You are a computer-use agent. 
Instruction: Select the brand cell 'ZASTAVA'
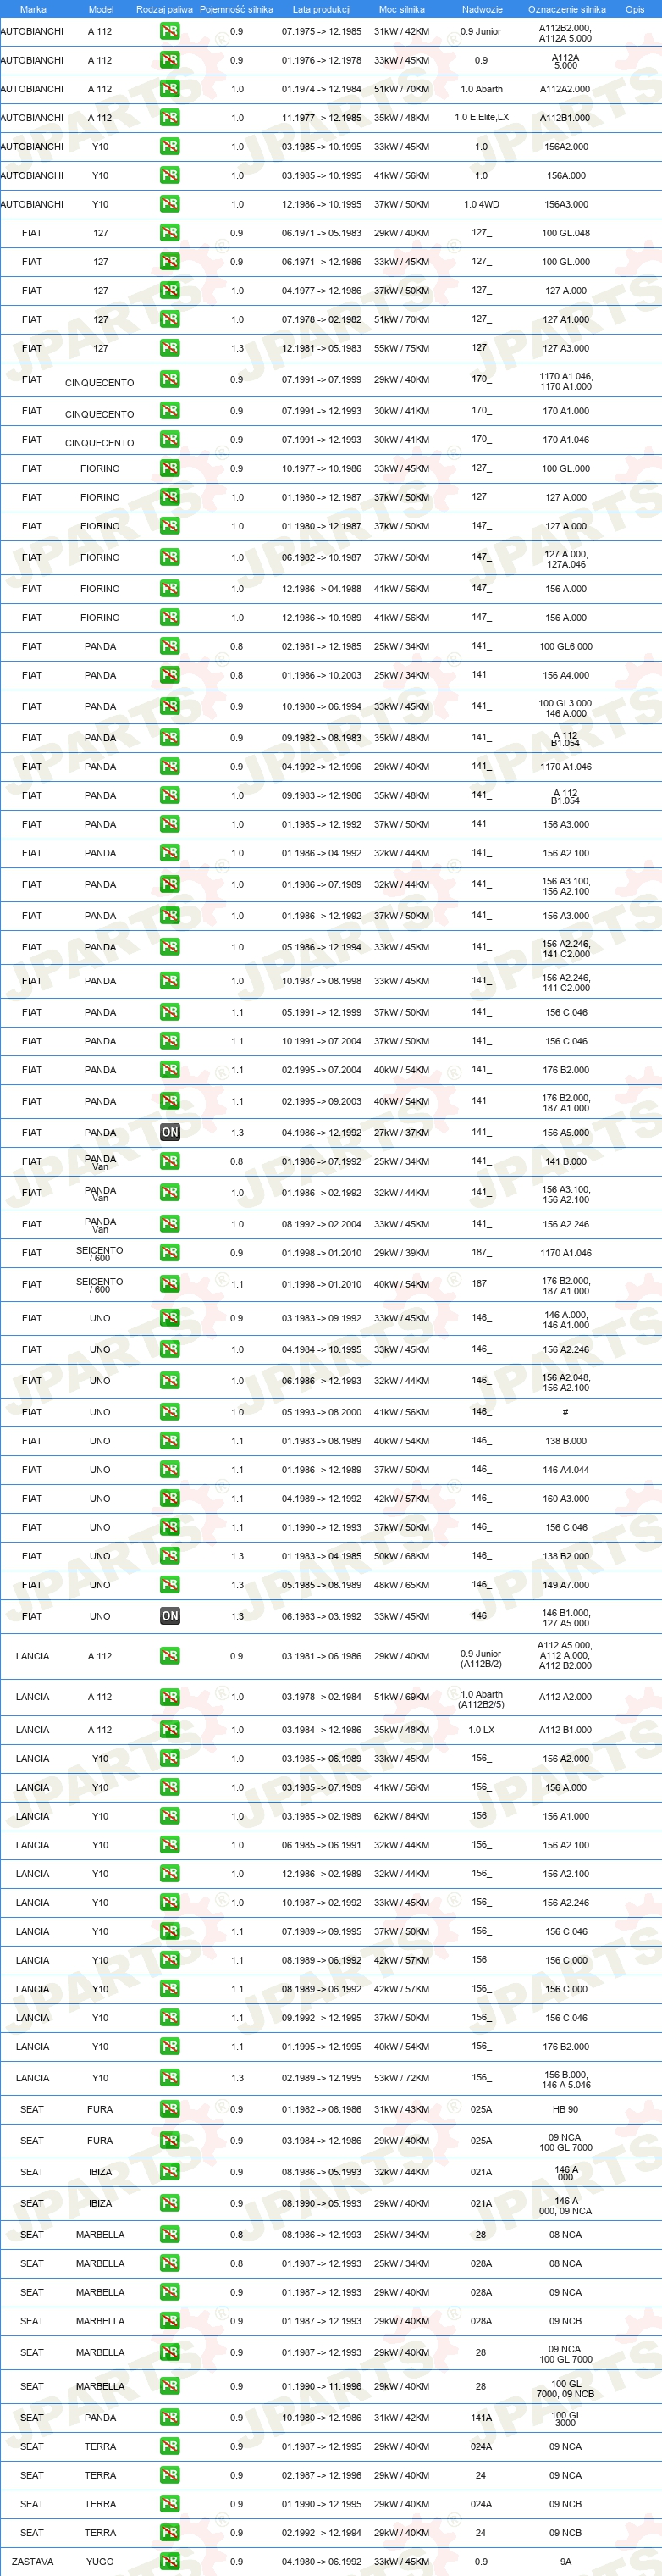click(x=33, y=2562)
